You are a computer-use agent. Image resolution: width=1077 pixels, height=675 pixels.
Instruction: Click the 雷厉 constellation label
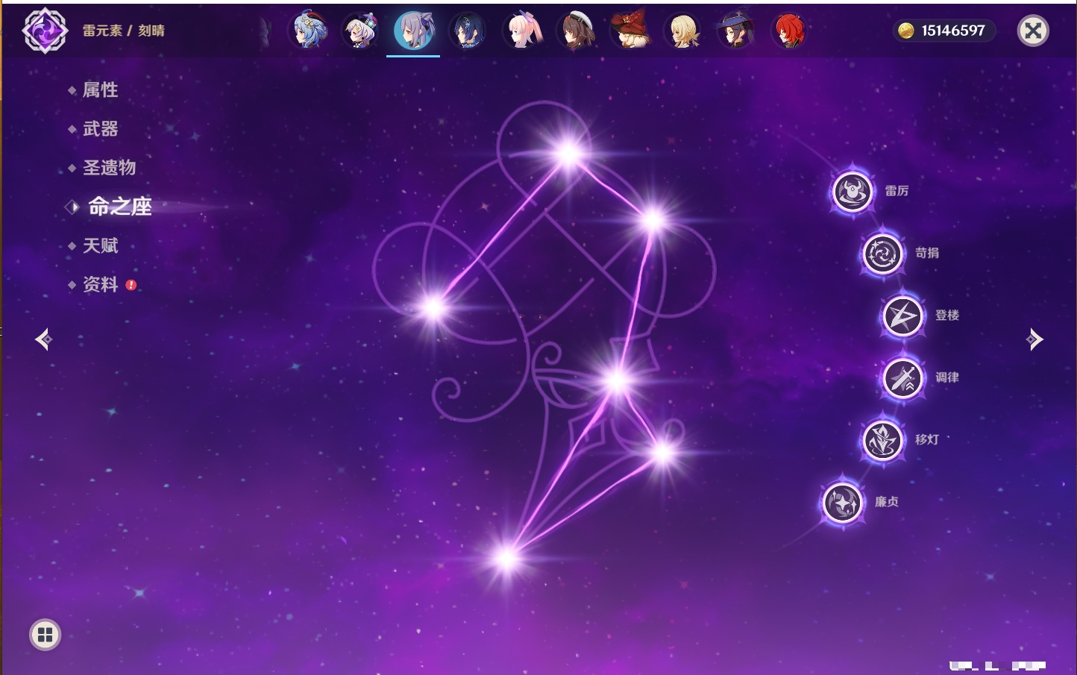(897, 191)
